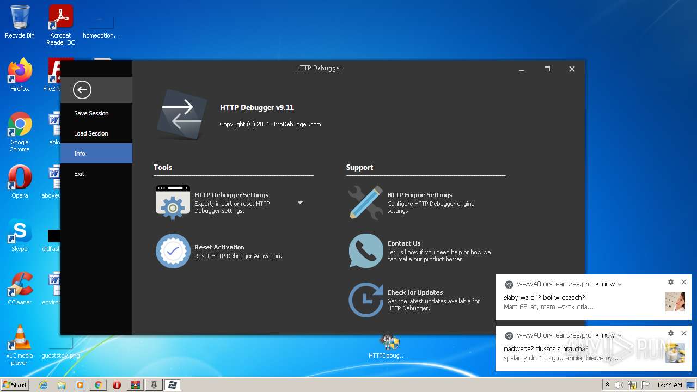
Task: Open Windows Media Player taskbar icon
Action: click(80, 385)
